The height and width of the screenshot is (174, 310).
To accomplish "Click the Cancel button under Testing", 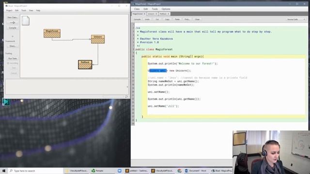I will click(x=14, y=73).
